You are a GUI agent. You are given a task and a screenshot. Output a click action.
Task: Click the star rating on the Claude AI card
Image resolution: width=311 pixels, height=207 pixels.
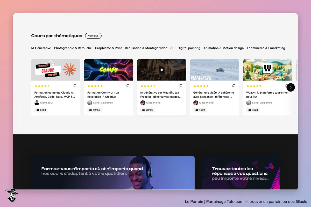42,86
